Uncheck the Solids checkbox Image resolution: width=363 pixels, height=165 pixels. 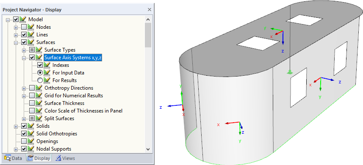(24, 126)
